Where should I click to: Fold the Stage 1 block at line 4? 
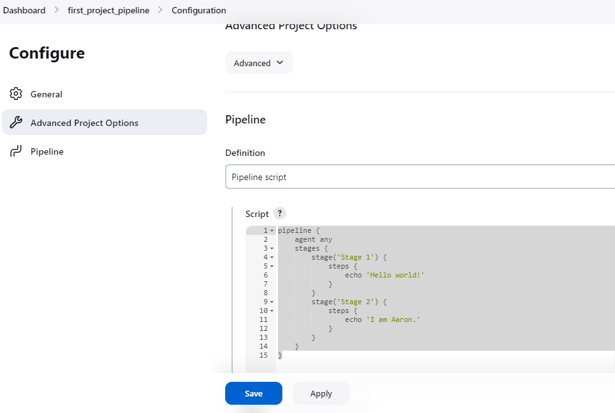(x=272, y=257)
